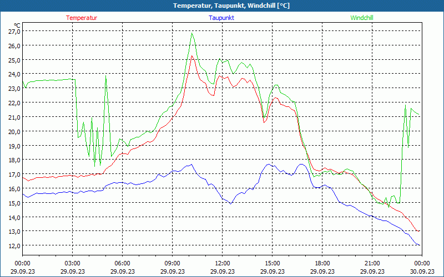The image size is (444, 277).
Task: Click the 14,0 y-axis value
Action: point(14,217)
